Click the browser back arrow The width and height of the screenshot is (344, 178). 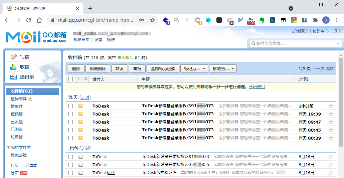point(7,20)
